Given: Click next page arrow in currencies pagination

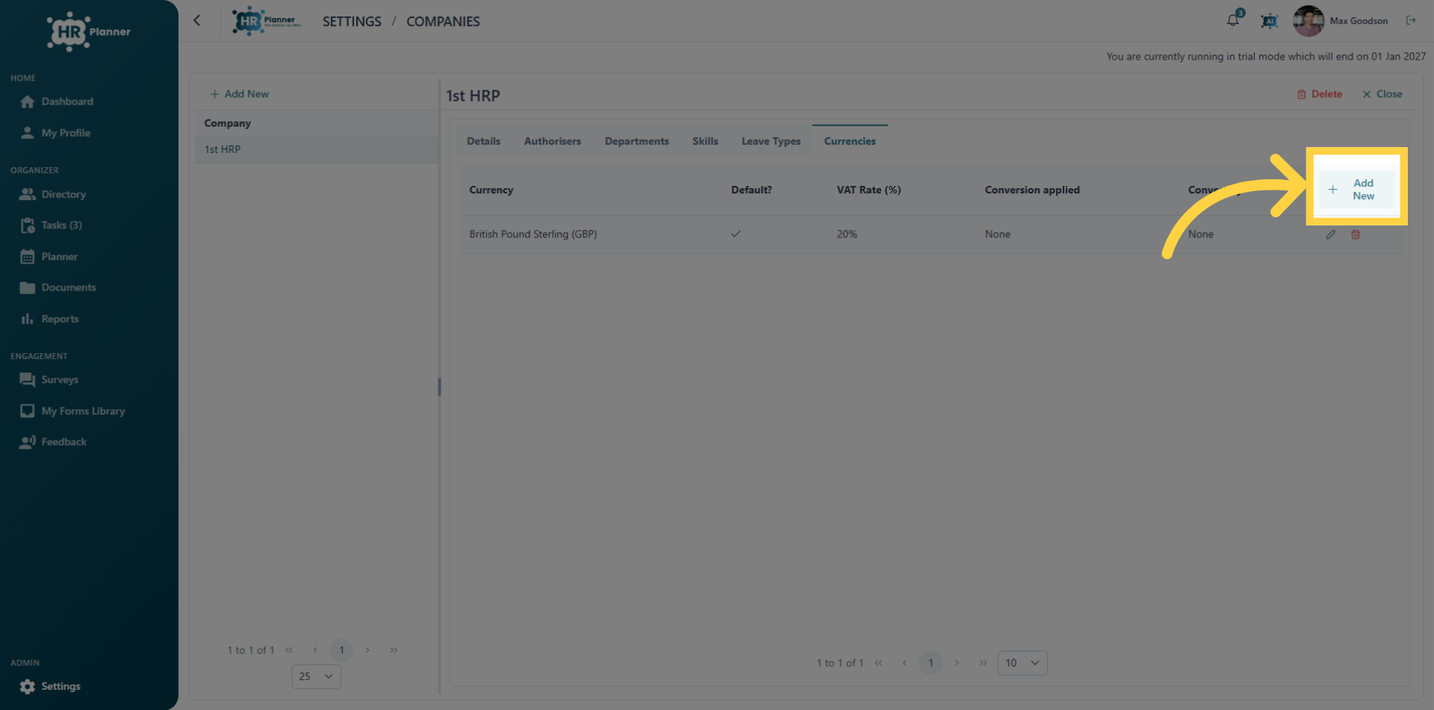Looking at the screenshot, I should coord(957,663).
